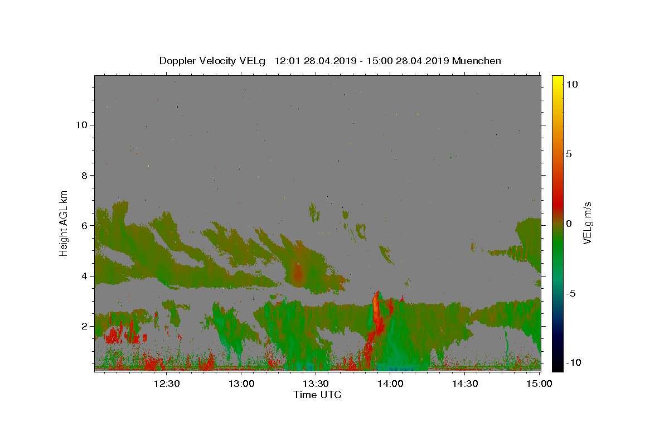Screen dimensions: 669x446
Task: Click the colorbar value -5 label
Action: pyautogui.click(x=571, y=293)
